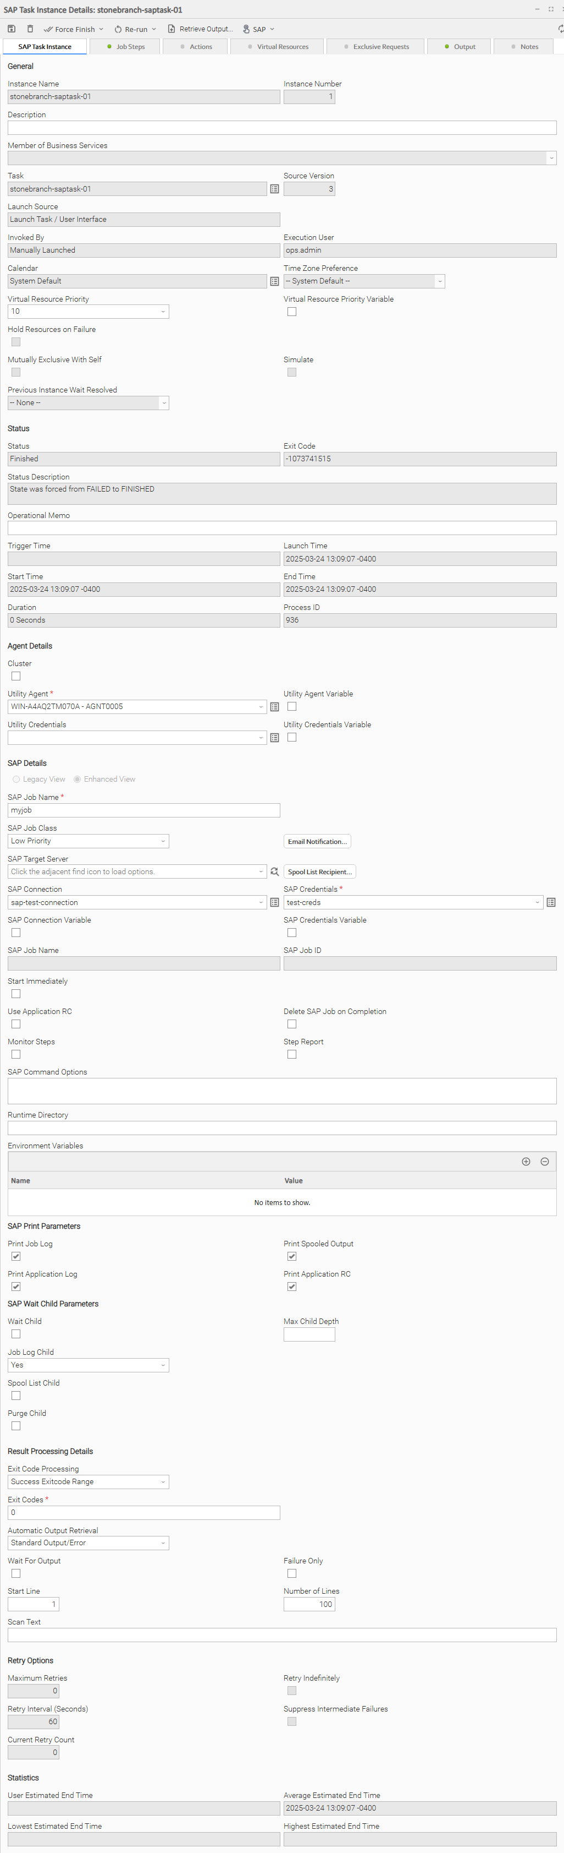Enable the Start Immediately checkbox
Viewport: 564px width, 1853px height.
pos(16,994)
